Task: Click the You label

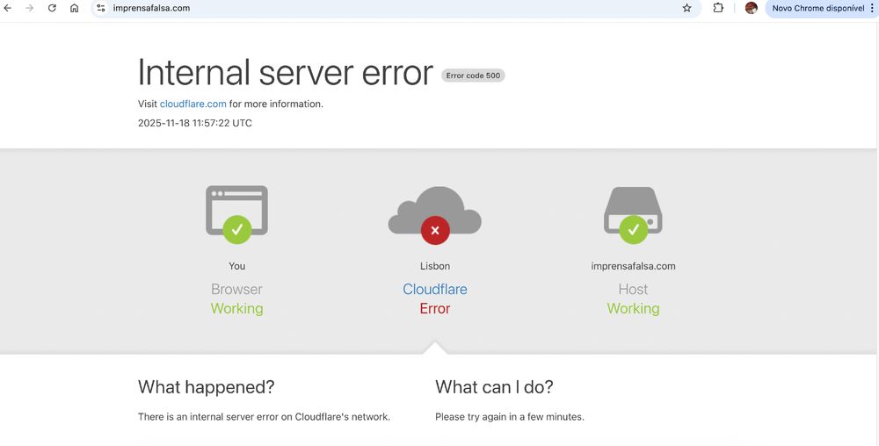Action: (x=236, y=266)
